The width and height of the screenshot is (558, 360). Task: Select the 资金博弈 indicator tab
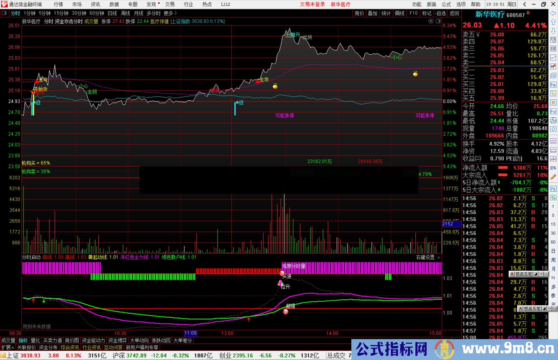pyautogui.click(x=118, y=340)
